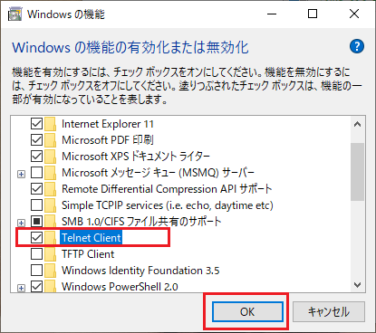Click the Windows Features title bar icon

tap(14, 14)
